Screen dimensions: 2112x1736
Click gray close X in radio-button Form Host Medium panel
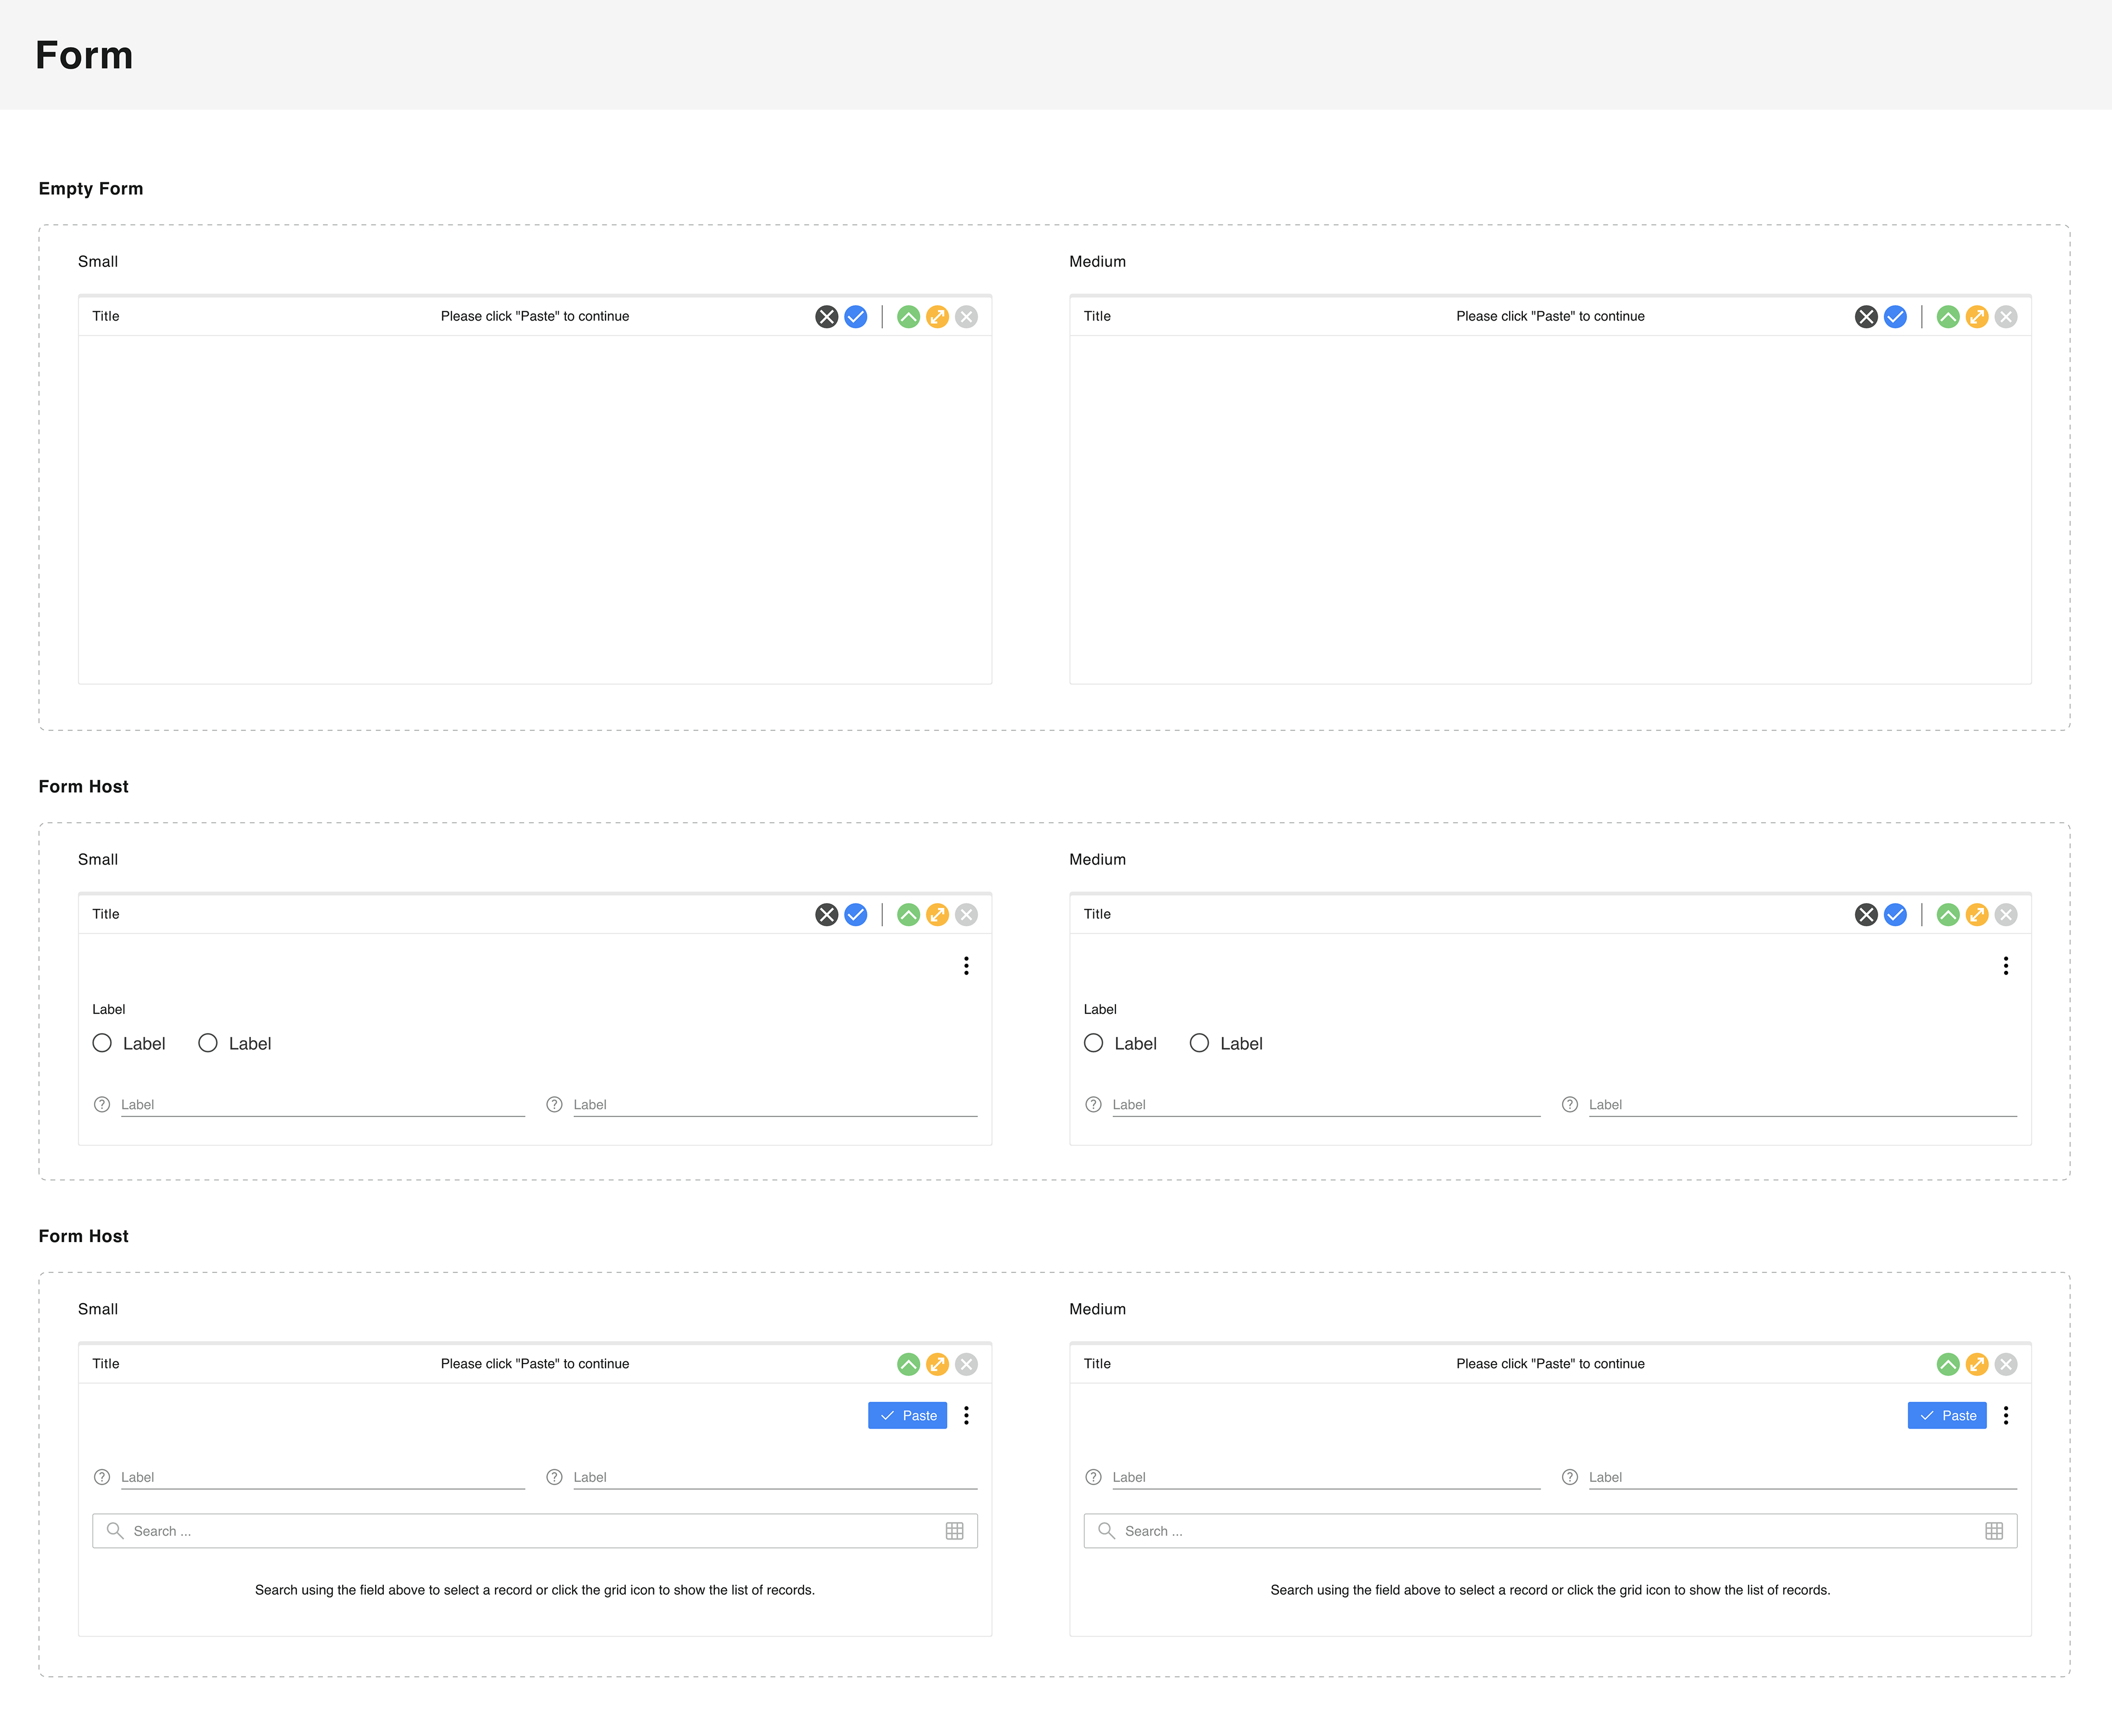(2006, 915)
